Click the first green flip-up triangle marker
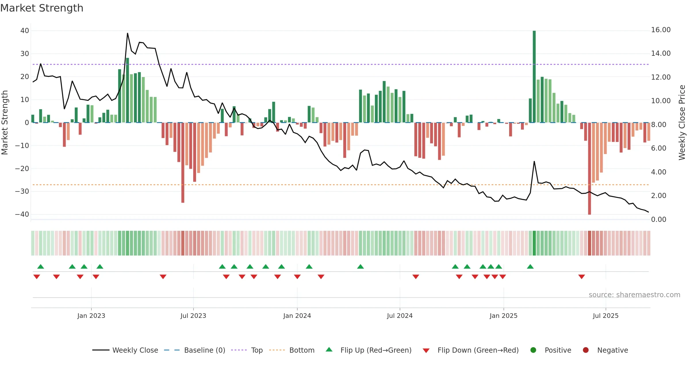 [x=41, y=266]
